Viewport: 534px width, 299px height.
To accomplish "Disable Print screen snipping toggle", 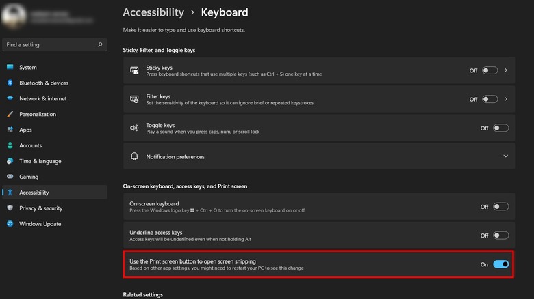I will point(500,264).
